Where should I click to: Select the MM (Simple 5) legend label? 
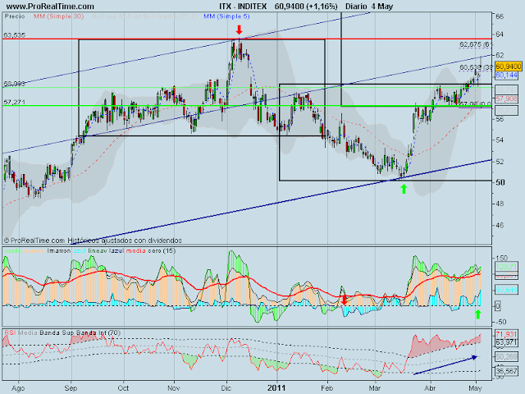coord(226,16)
